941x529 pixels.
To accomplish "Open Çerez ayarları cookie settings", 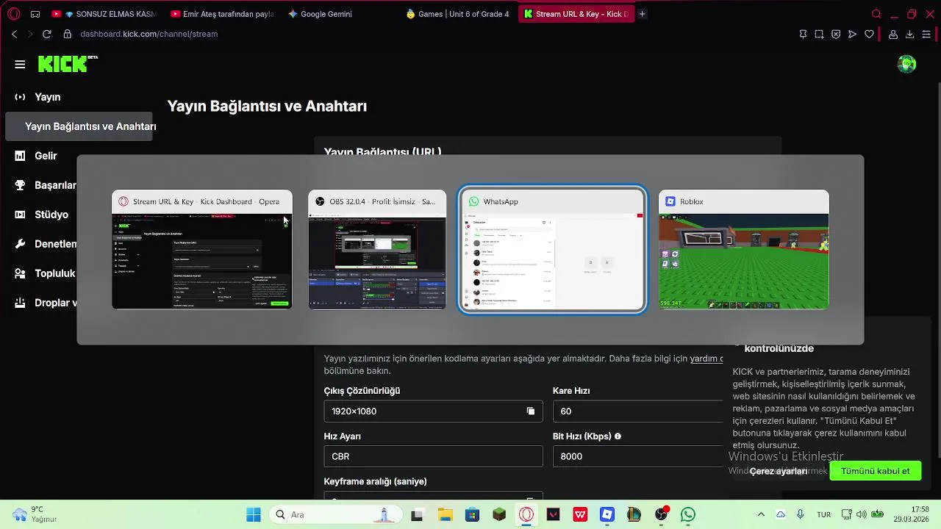I will 779,471.
